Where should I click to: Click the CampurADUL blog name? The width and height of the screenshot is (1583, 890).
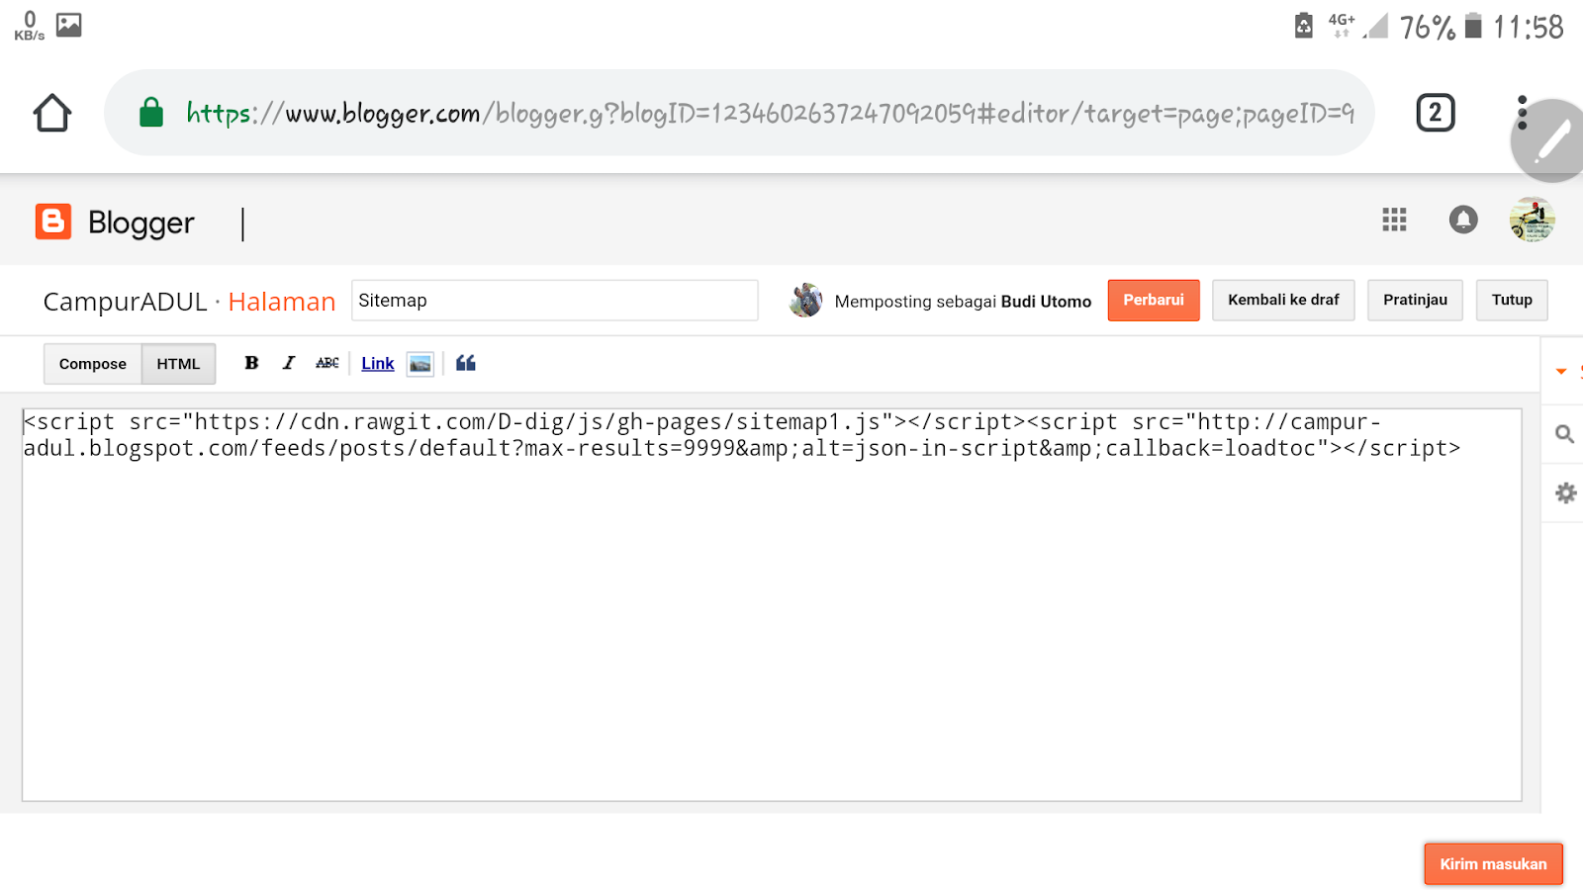(126, 302)
